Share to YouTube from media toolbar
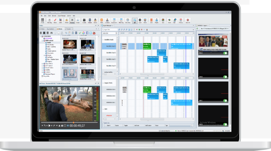The image size is (271, 151). (x=94, y=33)
